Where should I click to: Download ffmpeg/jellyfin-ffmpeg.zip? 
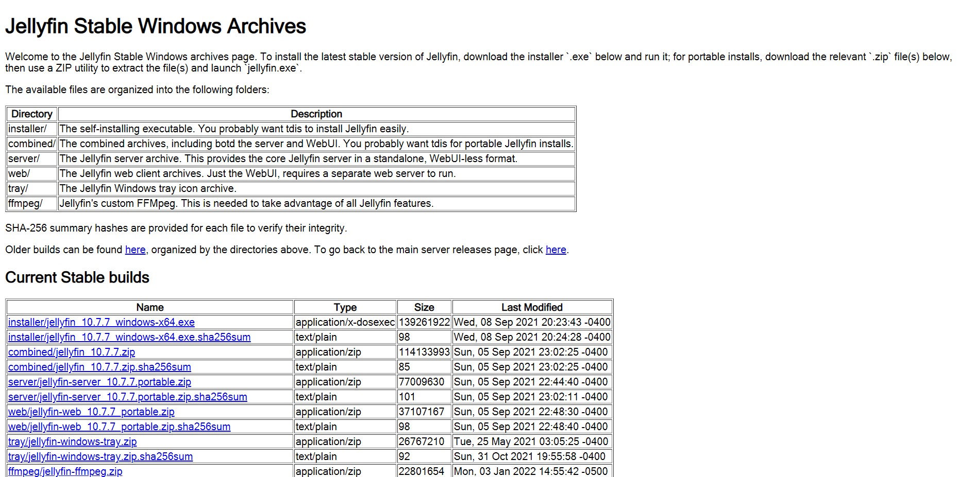[x=65, y=471]
